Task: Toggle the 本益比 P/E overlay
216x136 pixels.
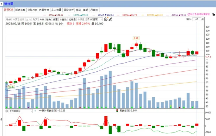Action: pos(63,20)
